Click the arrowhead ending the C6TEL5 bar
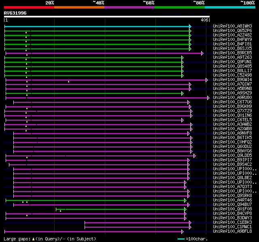This screenshot has width=259, height=242. pyautogui.click(x=183, y=120)
